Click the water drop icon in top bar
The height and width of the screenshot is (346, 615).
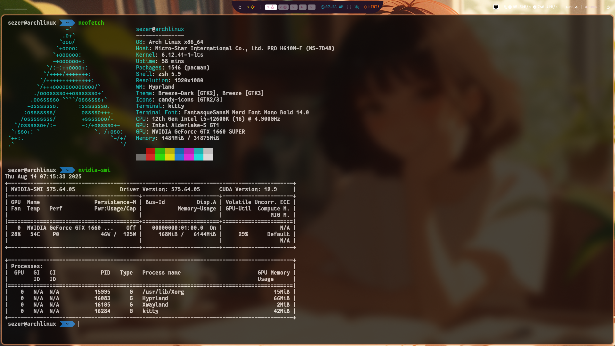pos(240,7)
